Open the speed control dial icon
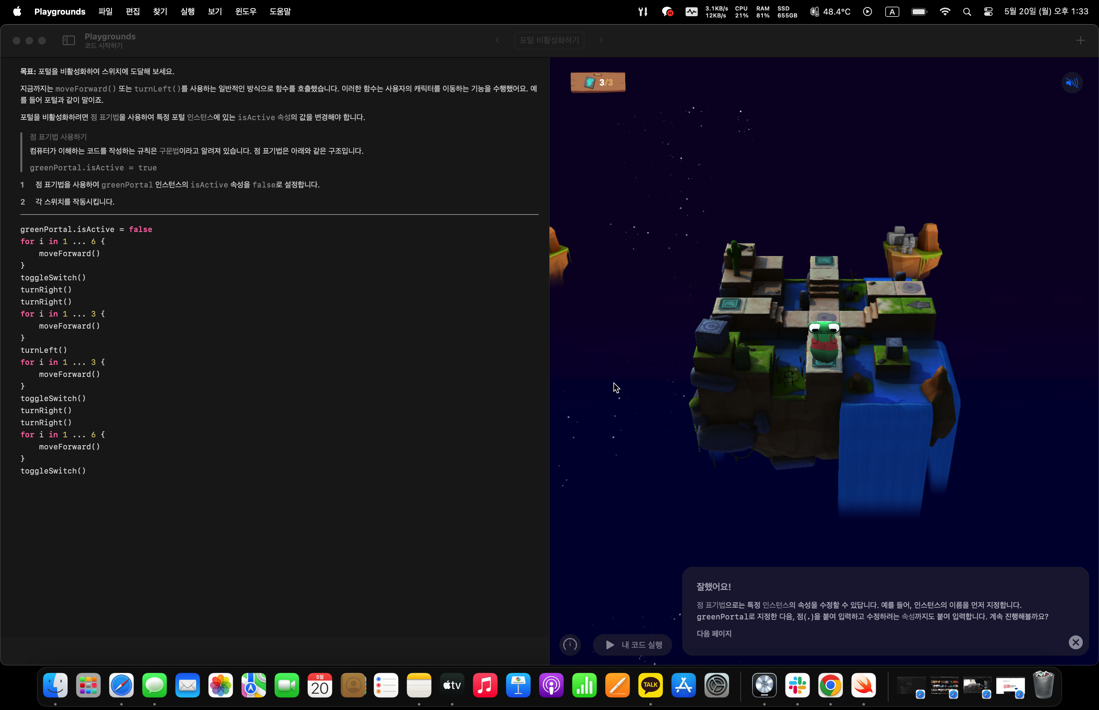This screenshot has height=710, width=1099. coord(570,645)
